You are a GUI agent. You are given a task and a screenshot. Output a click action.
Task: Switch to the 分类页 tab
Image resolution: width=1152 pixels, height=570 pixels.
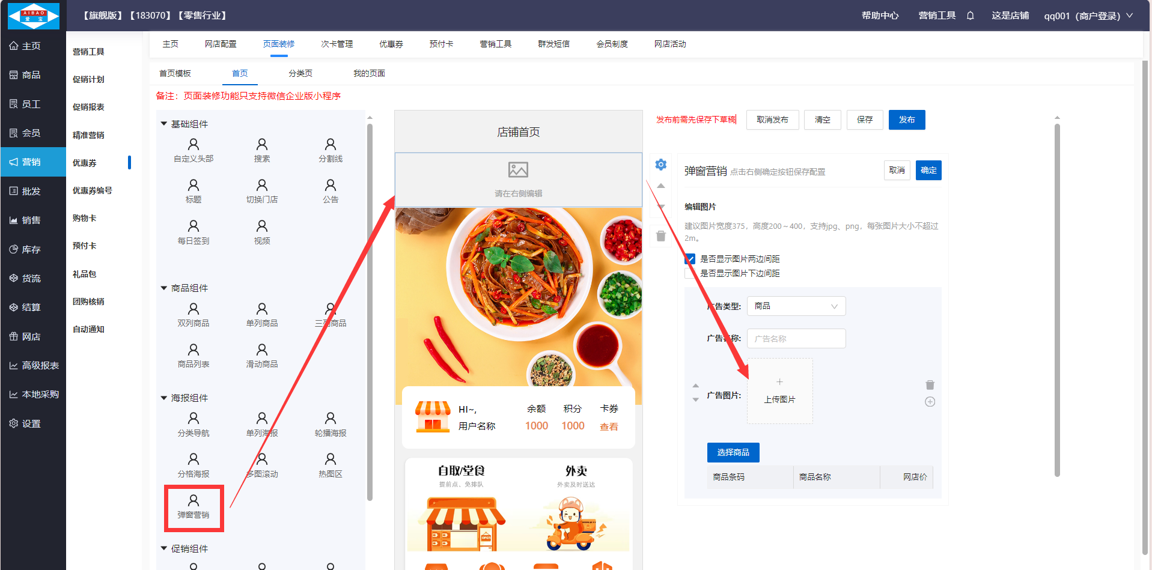click(300, 73)
